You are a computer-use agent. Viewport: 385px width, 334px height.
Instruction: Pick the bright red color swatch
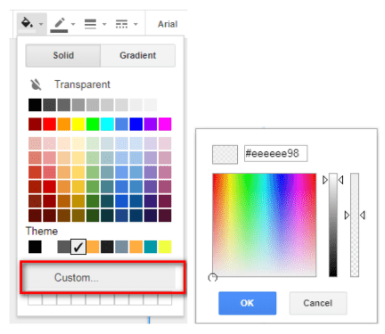point(49,124)
